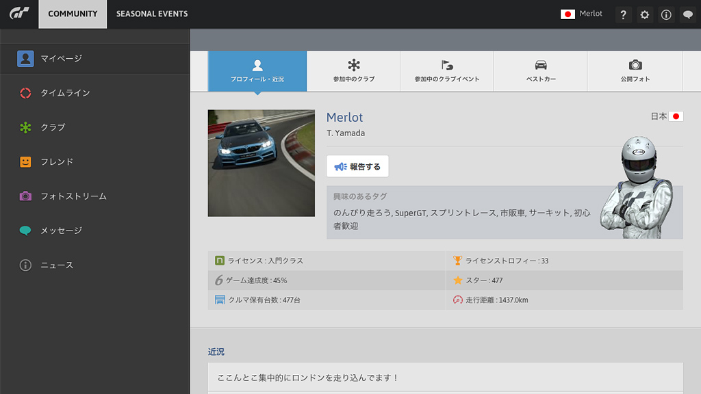This screenshot has height=394, width=701.
Task: Go to フレンド in the sidebar
Action: pos(57,162)
